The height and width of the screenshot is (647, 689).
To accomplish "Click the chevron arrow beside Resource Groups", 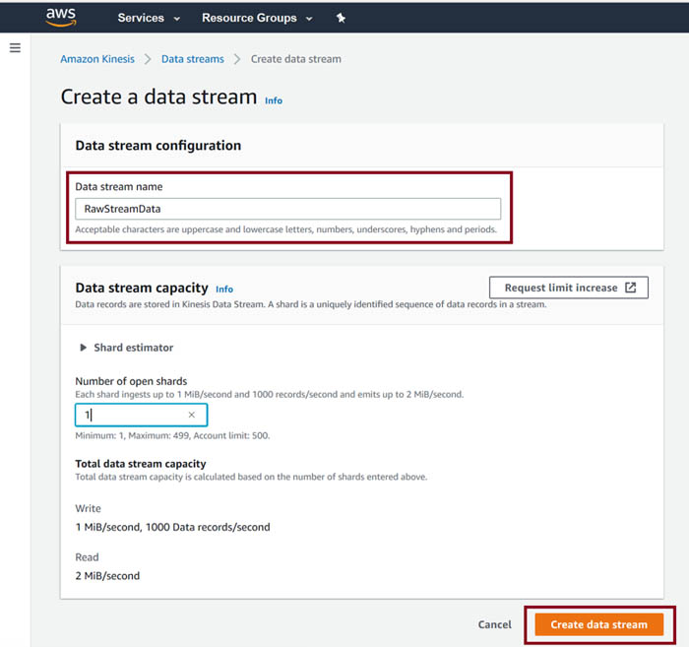I will click(x=309, y=19).
